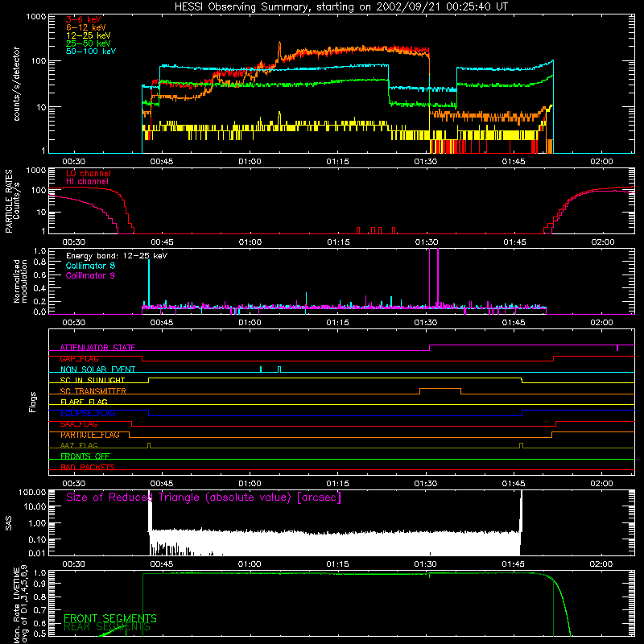Select the 3-6 keV legend entry
Screen dimensions: 644x644
tap(84, 19)
